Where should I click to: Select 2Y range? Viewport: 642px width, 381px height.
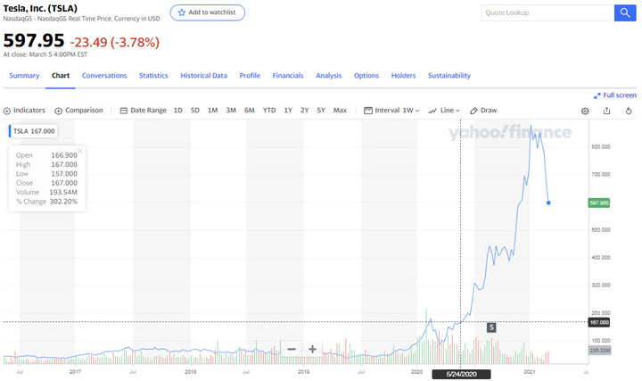pyautogui.click(x=305, y=111)
